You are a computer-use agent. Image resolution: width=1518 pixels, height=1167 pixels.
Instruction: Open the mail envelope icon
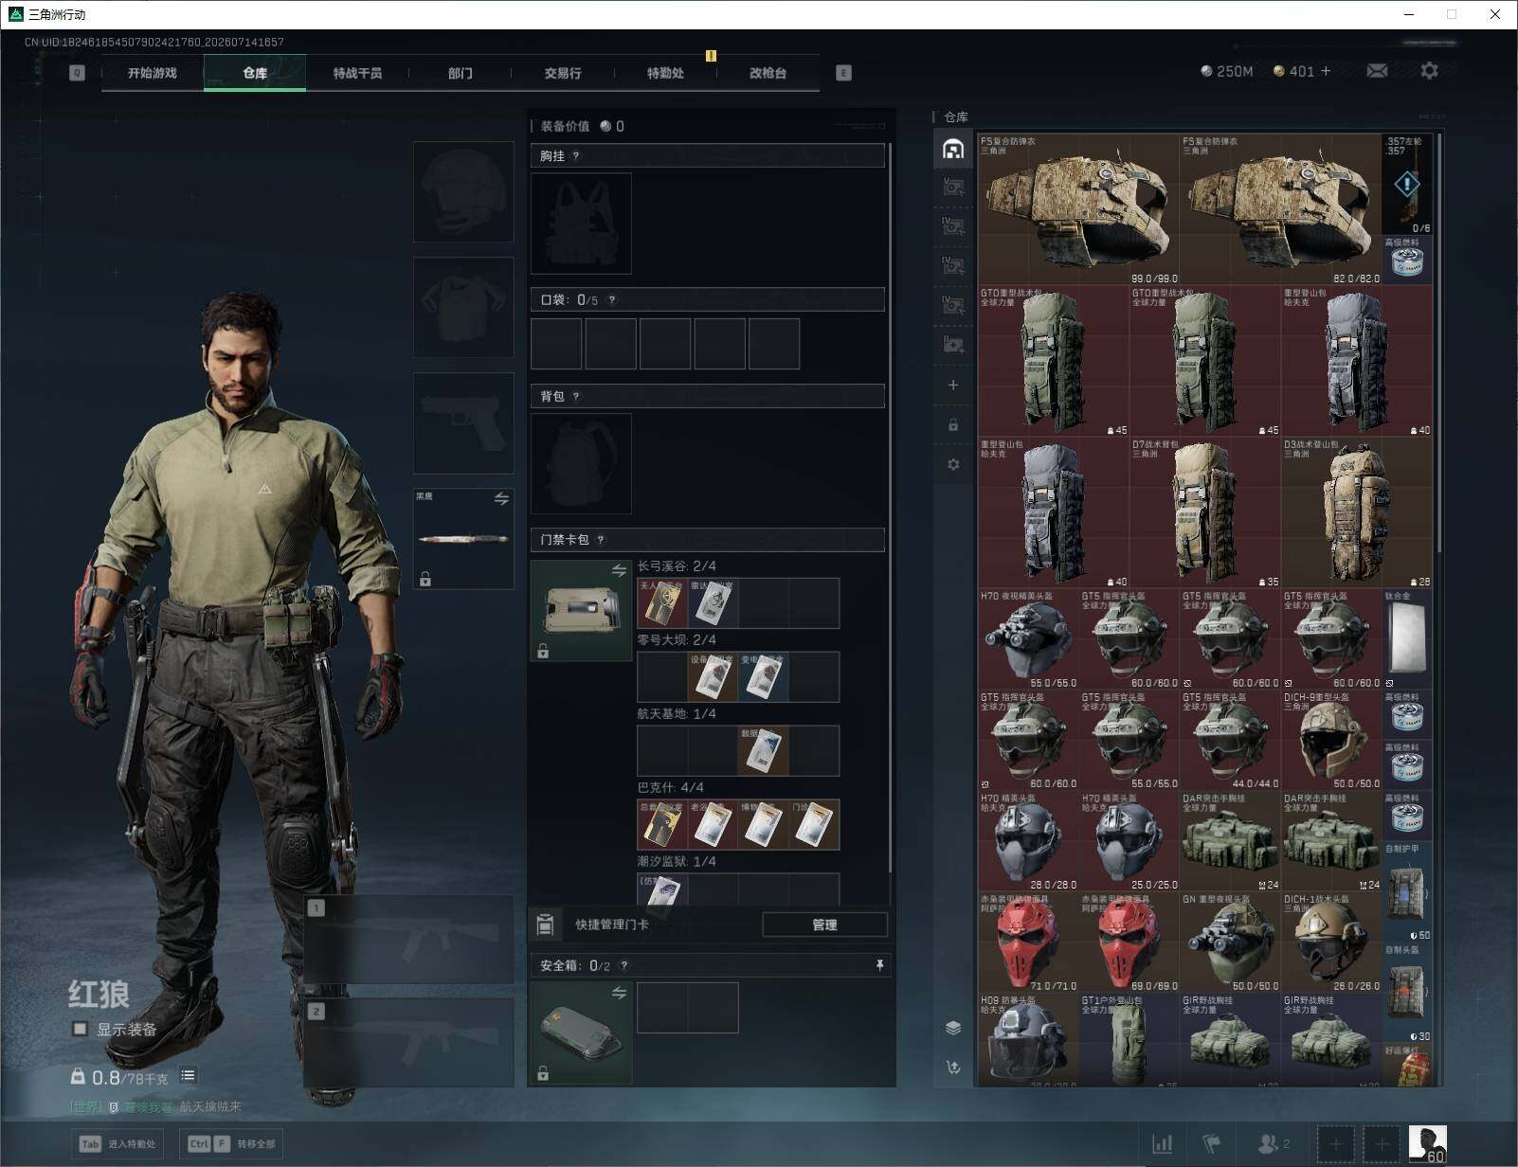pos(1377,71)
